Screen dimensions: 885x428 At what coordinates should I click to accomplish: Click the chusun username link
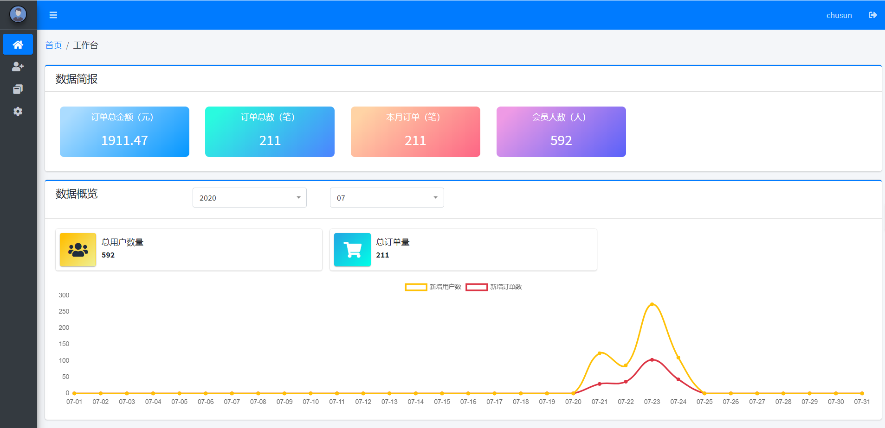839,15
